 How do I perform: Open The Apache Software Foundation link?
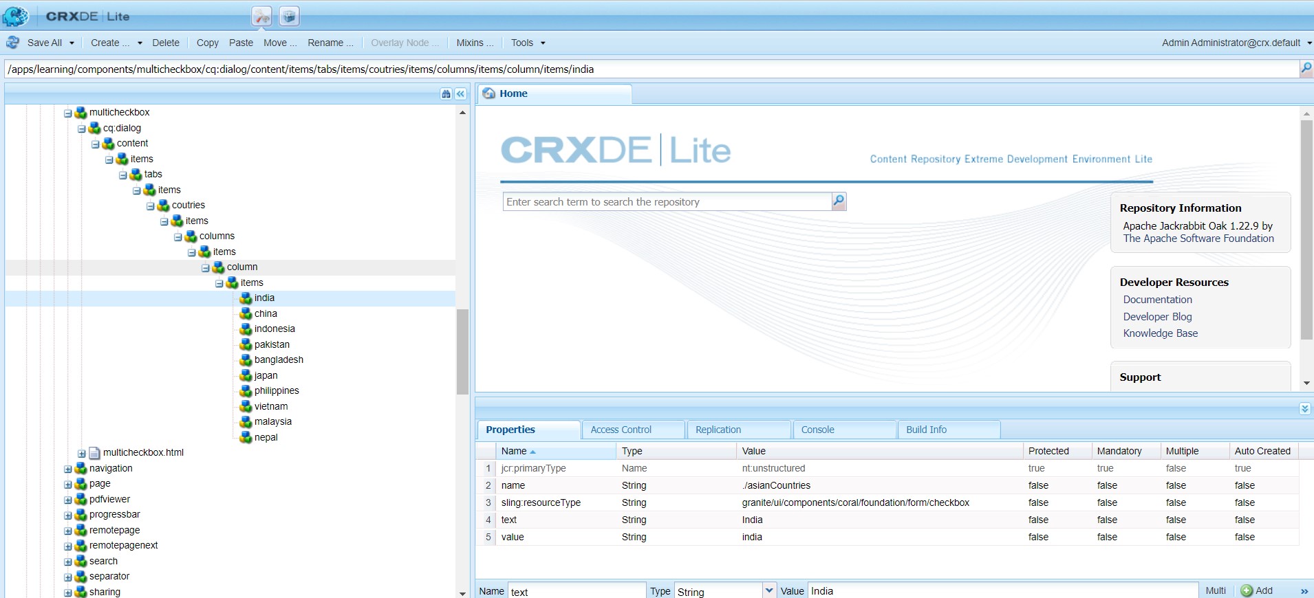[1198, 239]
